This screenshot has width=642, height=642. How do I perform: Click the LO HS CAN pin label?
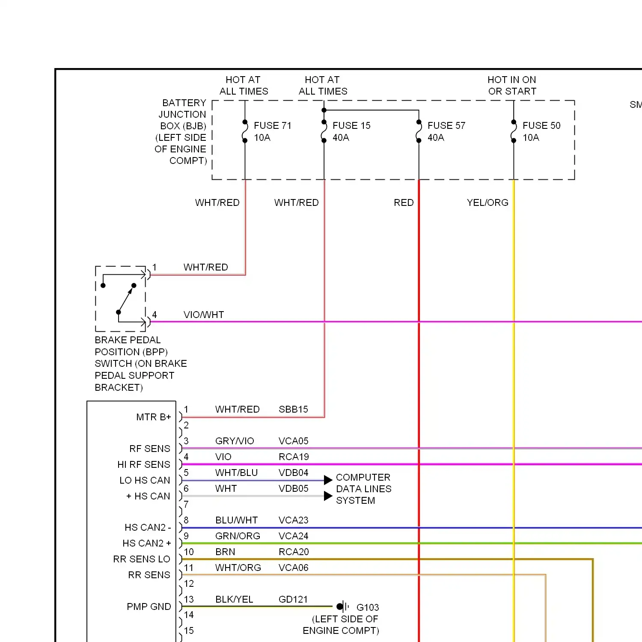coord(145,480)
